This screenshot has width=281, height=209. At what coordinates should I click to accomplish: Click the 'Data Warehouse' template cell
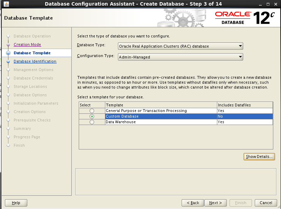[161, 122]
